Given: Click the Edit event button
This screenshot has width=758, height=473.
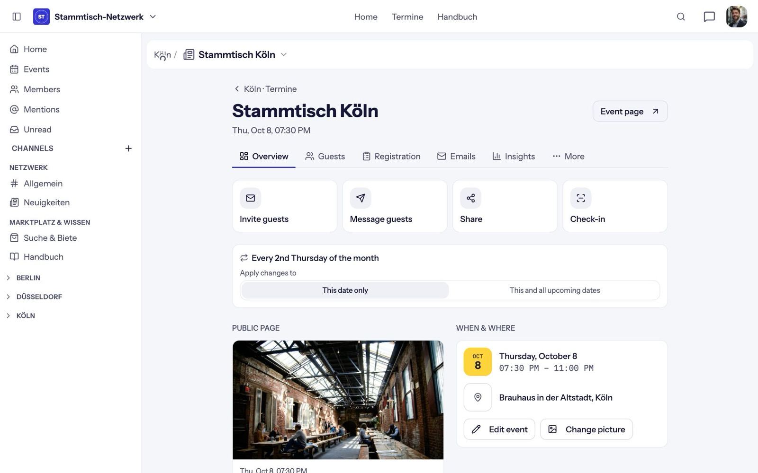Looking at the screenshot, I should (x=499, y=429).
